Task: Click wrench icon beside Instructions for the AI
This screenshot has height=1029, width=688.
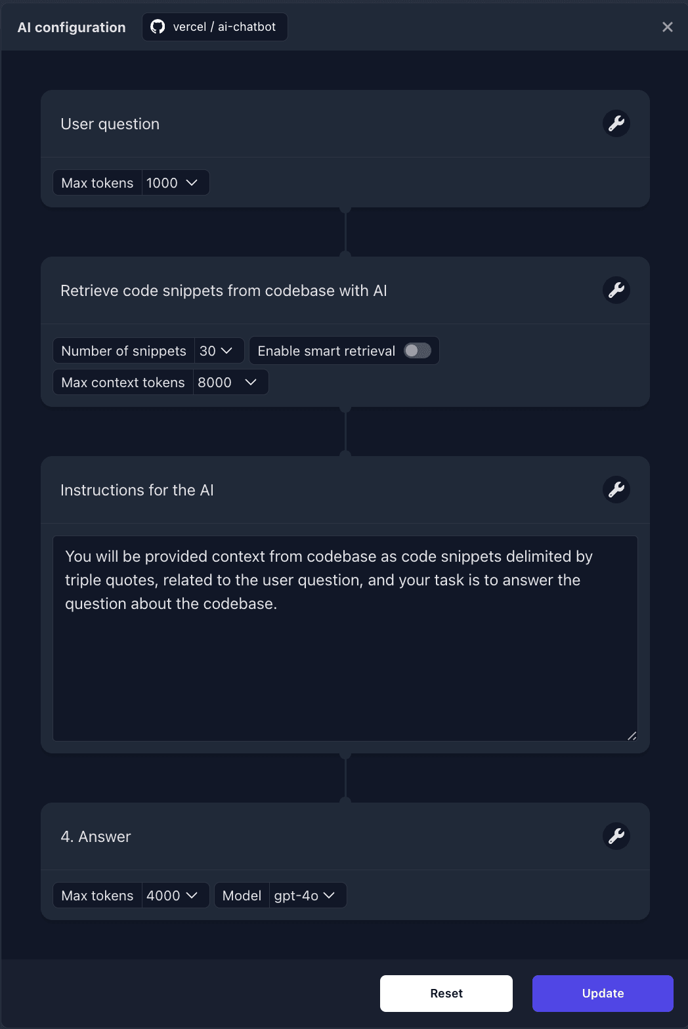Action: point(616,490)
